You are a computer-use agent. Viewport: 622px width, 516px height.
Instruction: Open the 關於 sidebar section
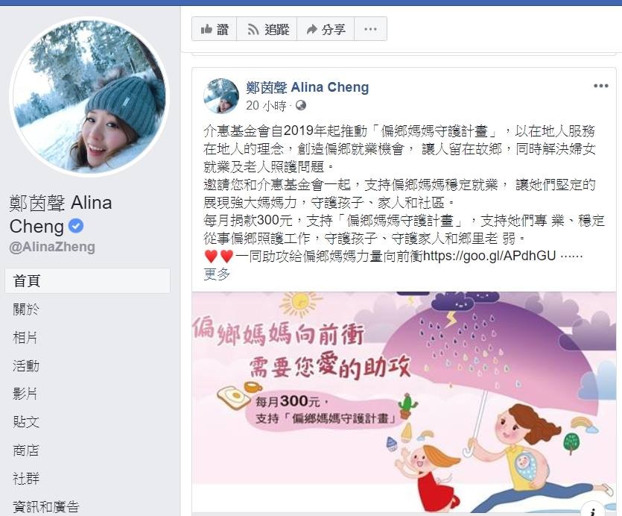coord(26,309)
